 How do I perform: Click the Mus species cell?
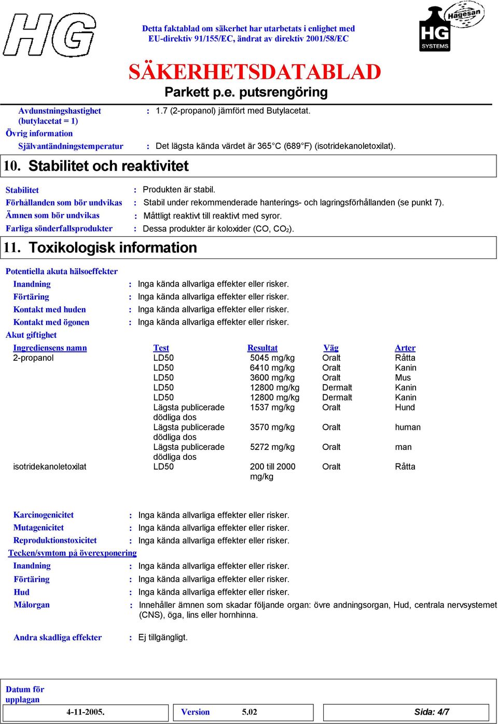[403, 377]
